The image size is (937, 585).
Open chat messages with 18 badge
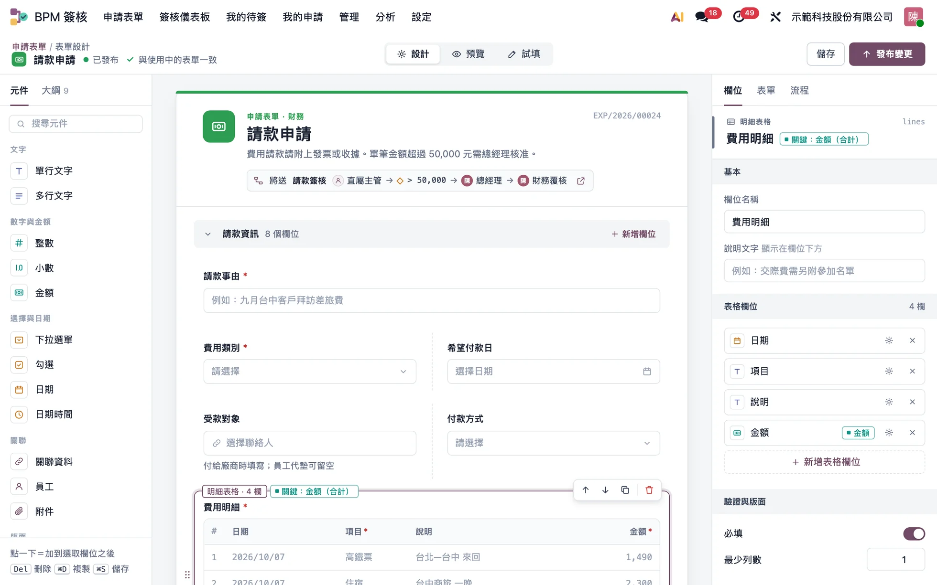pyautogui.click(x=702, y=17)
